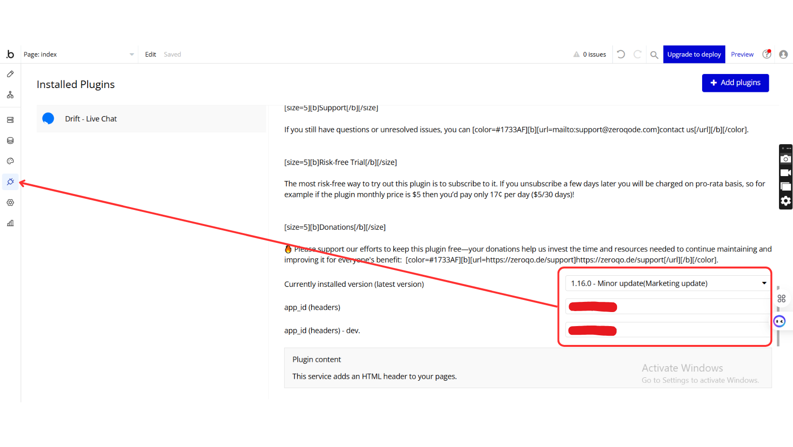The width and height of the screenshot is (793, 447).
Task: Open the installed version dropdown
Action: 667,283
